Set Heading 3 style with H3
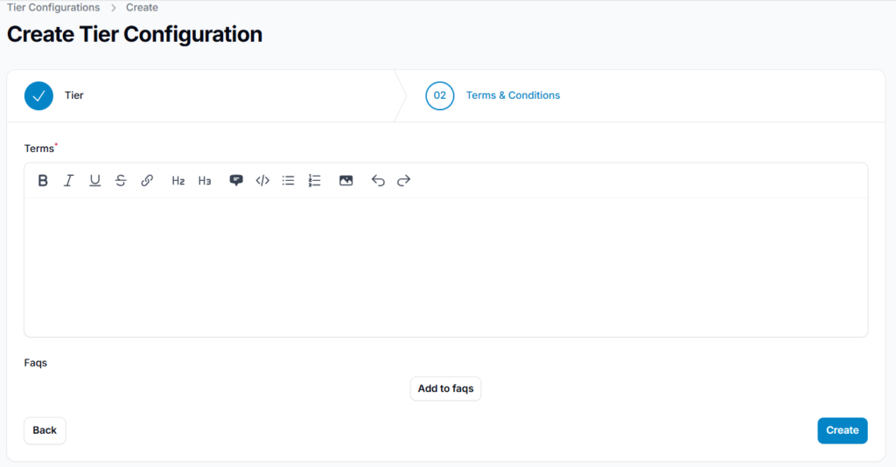Image resolution: width=896 pixels, height=467 pixels. click(205, 181)
